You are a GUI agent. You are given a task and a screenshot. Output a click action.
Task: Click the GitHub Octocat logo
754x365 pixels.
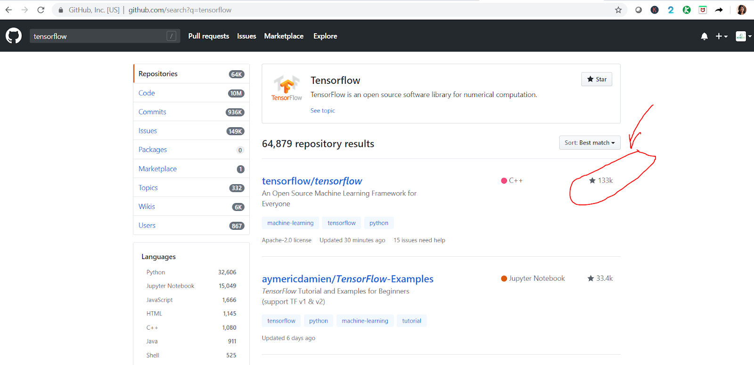14,36
